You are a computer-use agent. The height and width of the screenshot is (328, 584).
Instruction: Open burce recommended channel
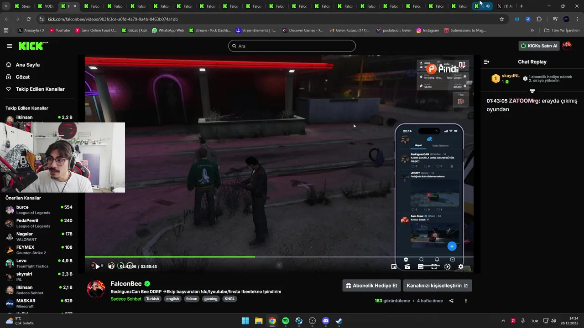[x=39, y=210]
